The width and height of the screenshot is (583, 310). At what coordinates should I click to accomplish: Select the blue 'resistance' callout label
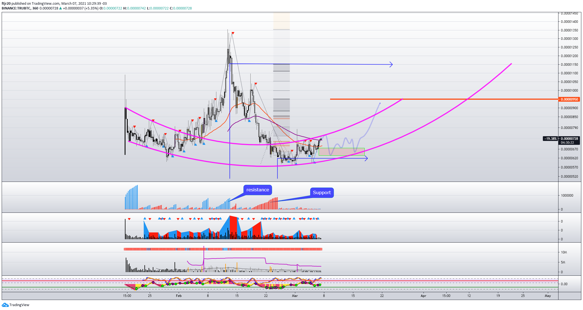pyautogui.click(x=258, y=190)
